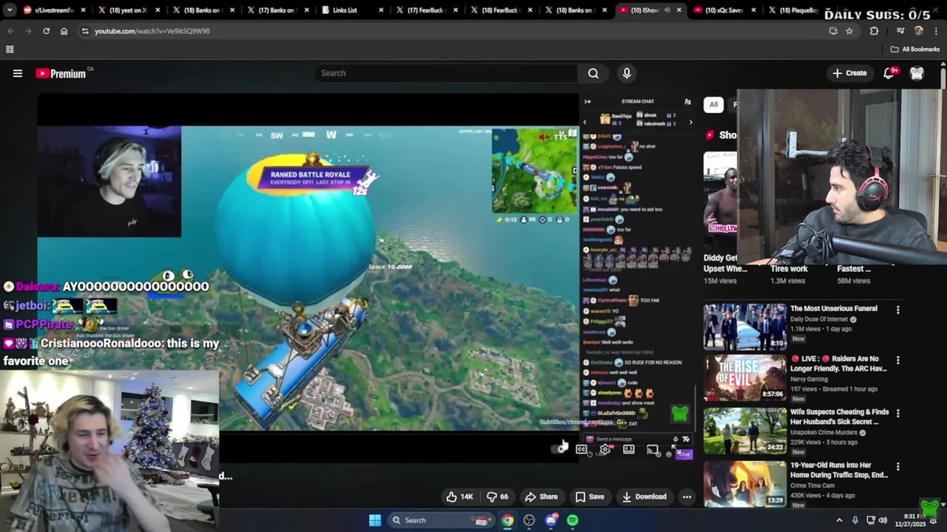Open the Chrome media controls icon
This screenshot has width=947, height=532.
click(x=900, y=31)
